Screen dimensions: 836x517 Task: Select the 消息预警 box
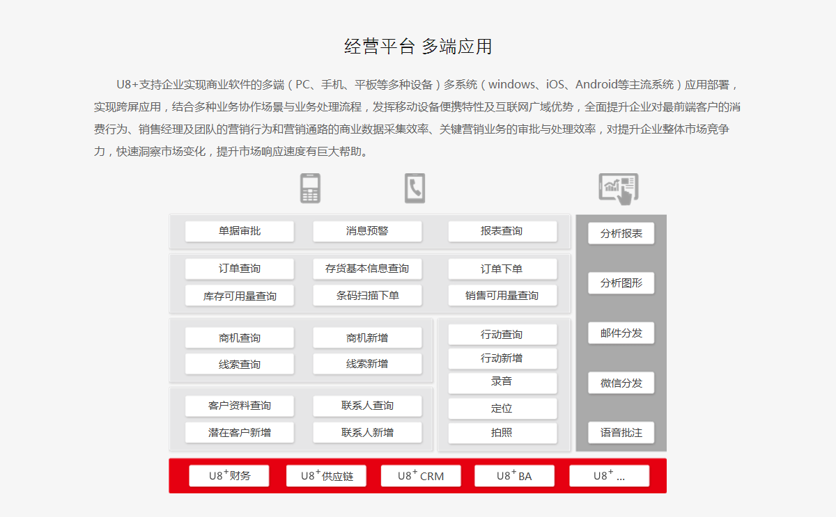tap(367, 231)
